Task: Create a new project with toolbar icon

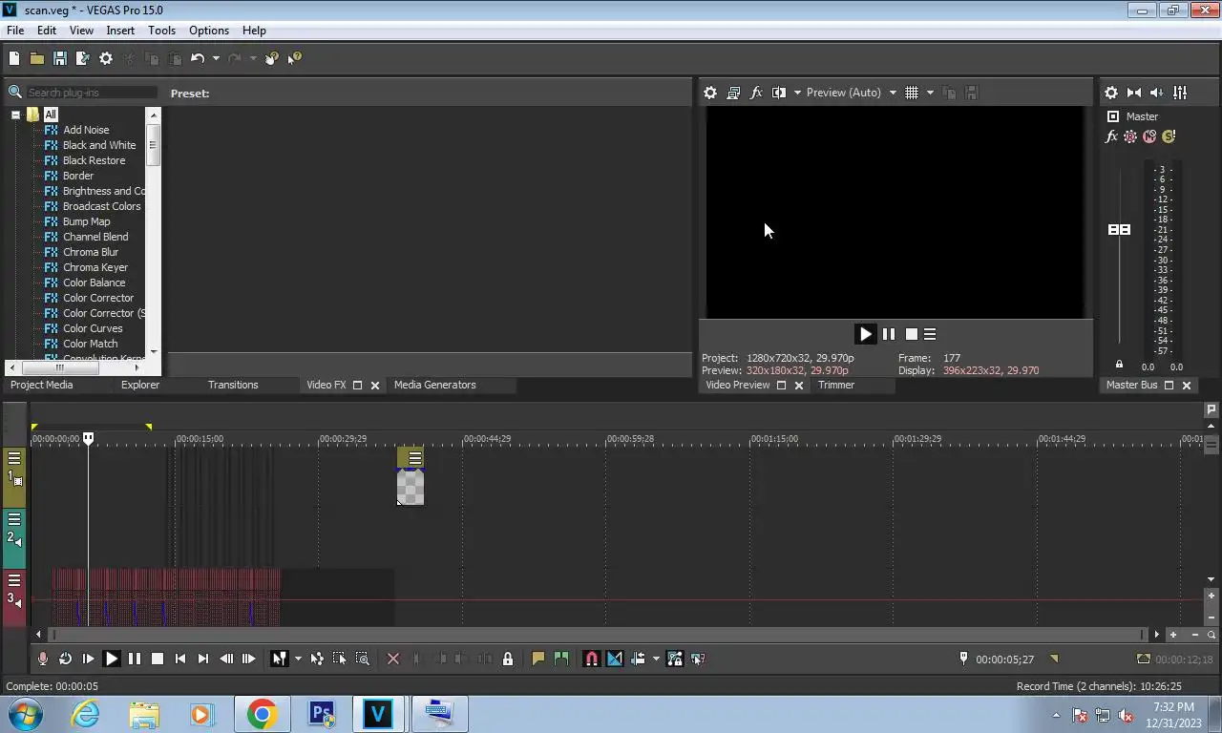Action: pos(14,58)
